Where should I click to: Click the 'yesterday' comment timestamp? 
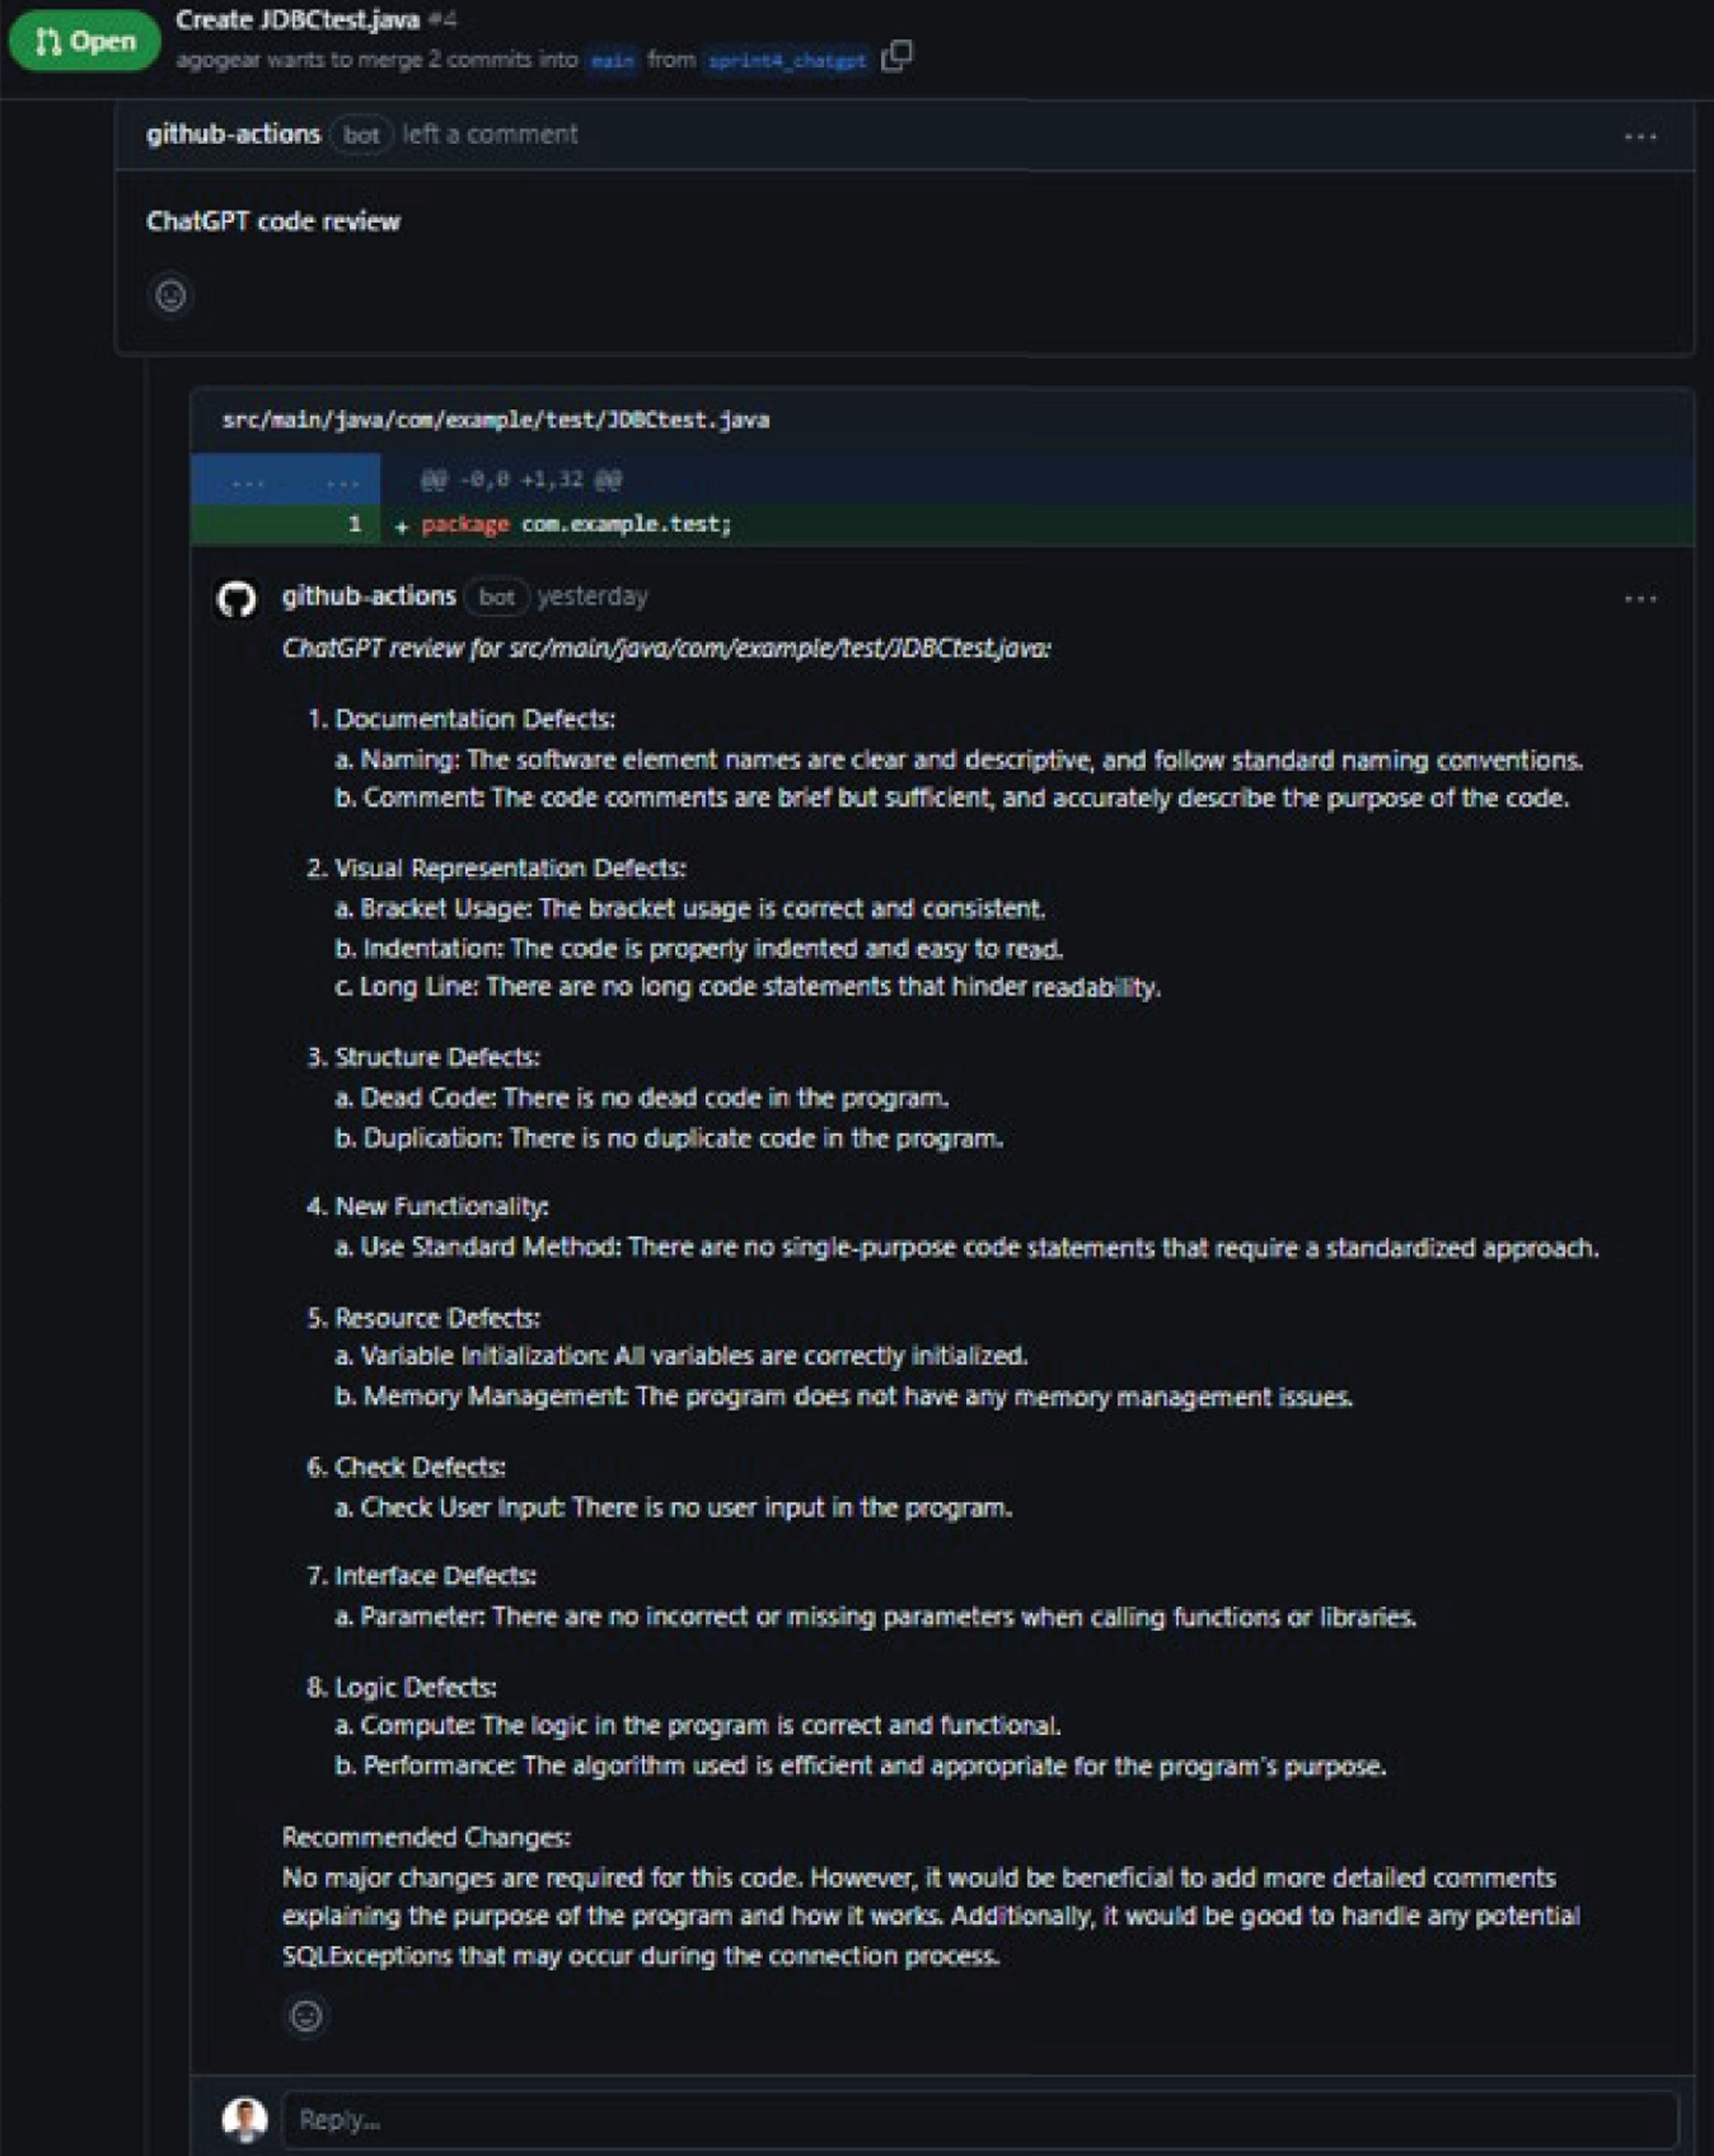(x=593, y=596)
